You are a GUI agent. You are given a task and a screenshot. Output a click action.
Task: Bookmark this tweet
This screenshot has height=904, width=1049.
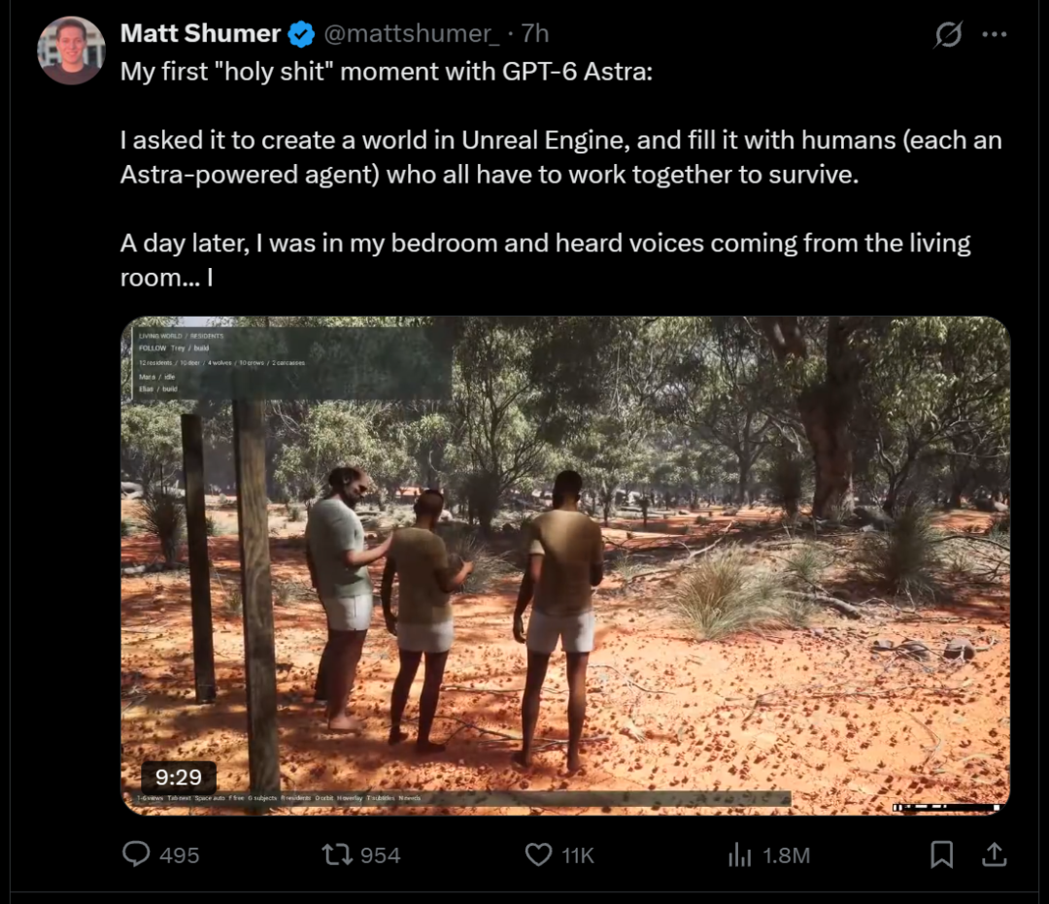pyautogui.click(x=941, y=854)
